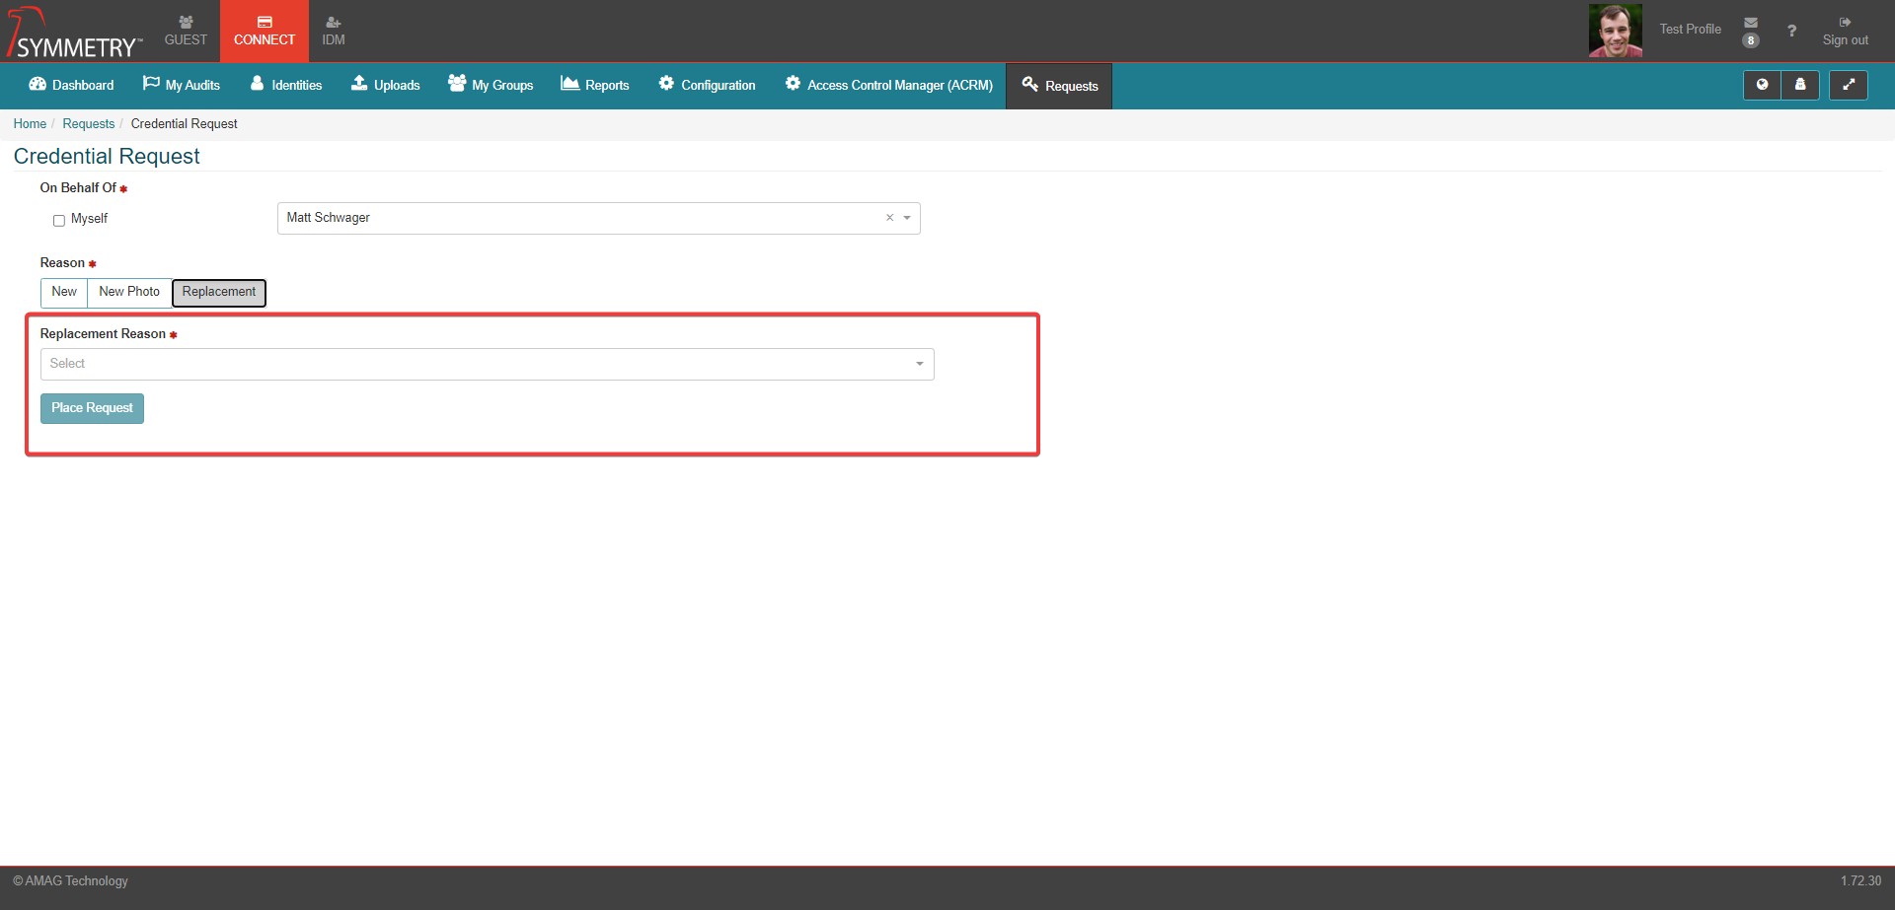Choose the Replacement reason option

(219, 292)
